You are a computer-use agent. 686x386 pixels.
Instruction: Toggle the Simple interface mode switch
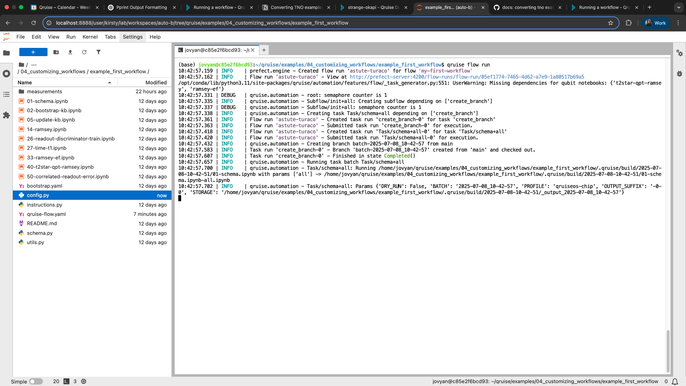pos(36,381)
